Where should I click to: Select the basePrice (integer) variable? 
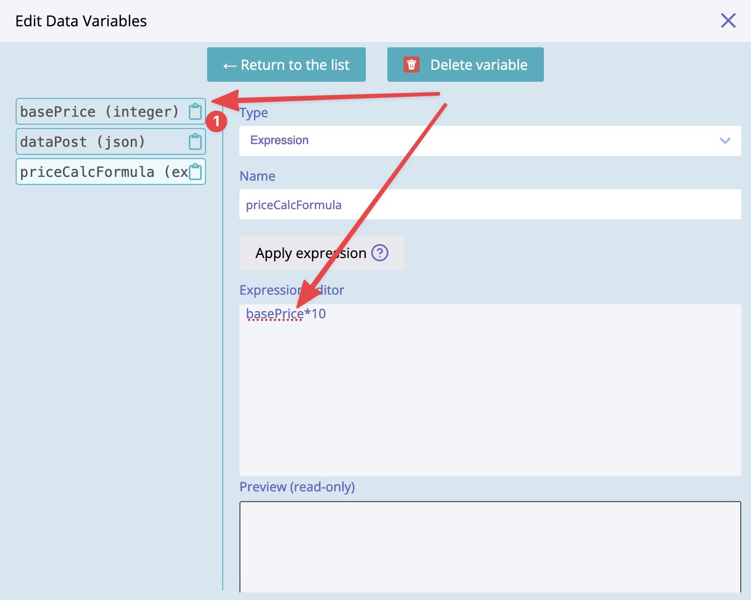point(111,111)
